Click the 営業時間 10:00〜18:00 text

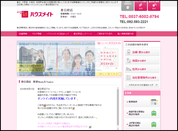click(71, 14)
